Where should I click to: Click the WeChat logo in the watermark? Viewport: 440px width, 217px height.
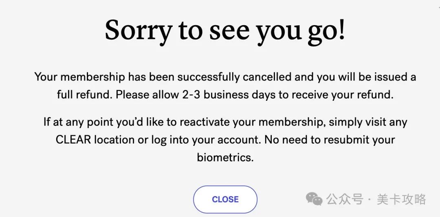point(314,199)
